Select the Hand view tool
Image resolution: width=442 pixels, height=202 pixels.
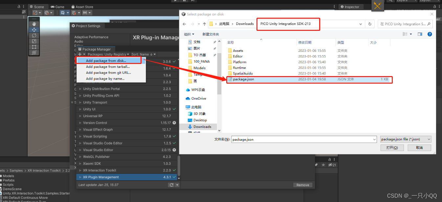click(x=34, y=24)
